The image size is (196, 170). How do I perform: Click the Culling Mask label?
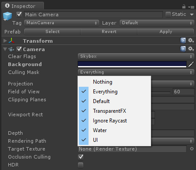click(x=24, y=72)
